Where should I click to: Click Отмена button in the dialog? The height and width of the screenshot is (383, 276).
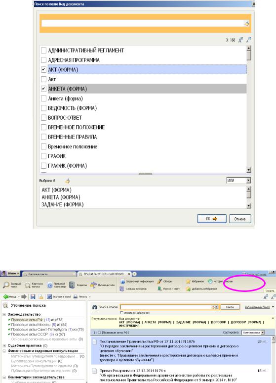click(240, 219)
